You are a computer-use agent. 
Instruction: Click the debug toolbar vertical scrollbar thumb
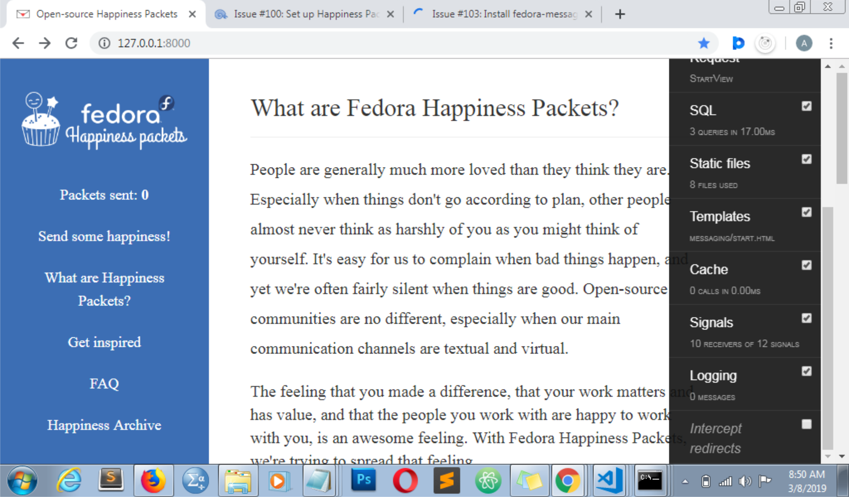click(827, 328)
